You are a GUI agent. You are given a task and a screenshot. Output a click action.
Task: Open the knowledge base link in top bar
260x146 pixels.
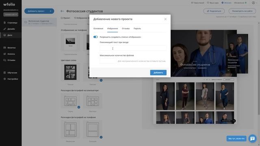click(198, 3)
